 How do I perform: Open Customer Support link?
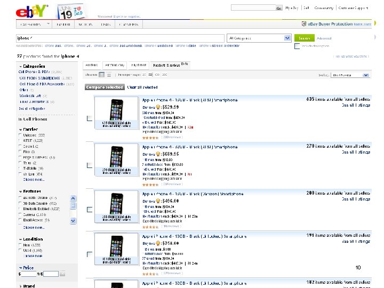[353, 8]
